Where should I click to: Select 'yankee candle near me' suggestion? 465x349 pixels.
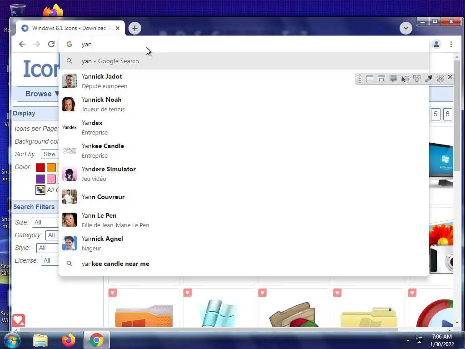point(244,264)
